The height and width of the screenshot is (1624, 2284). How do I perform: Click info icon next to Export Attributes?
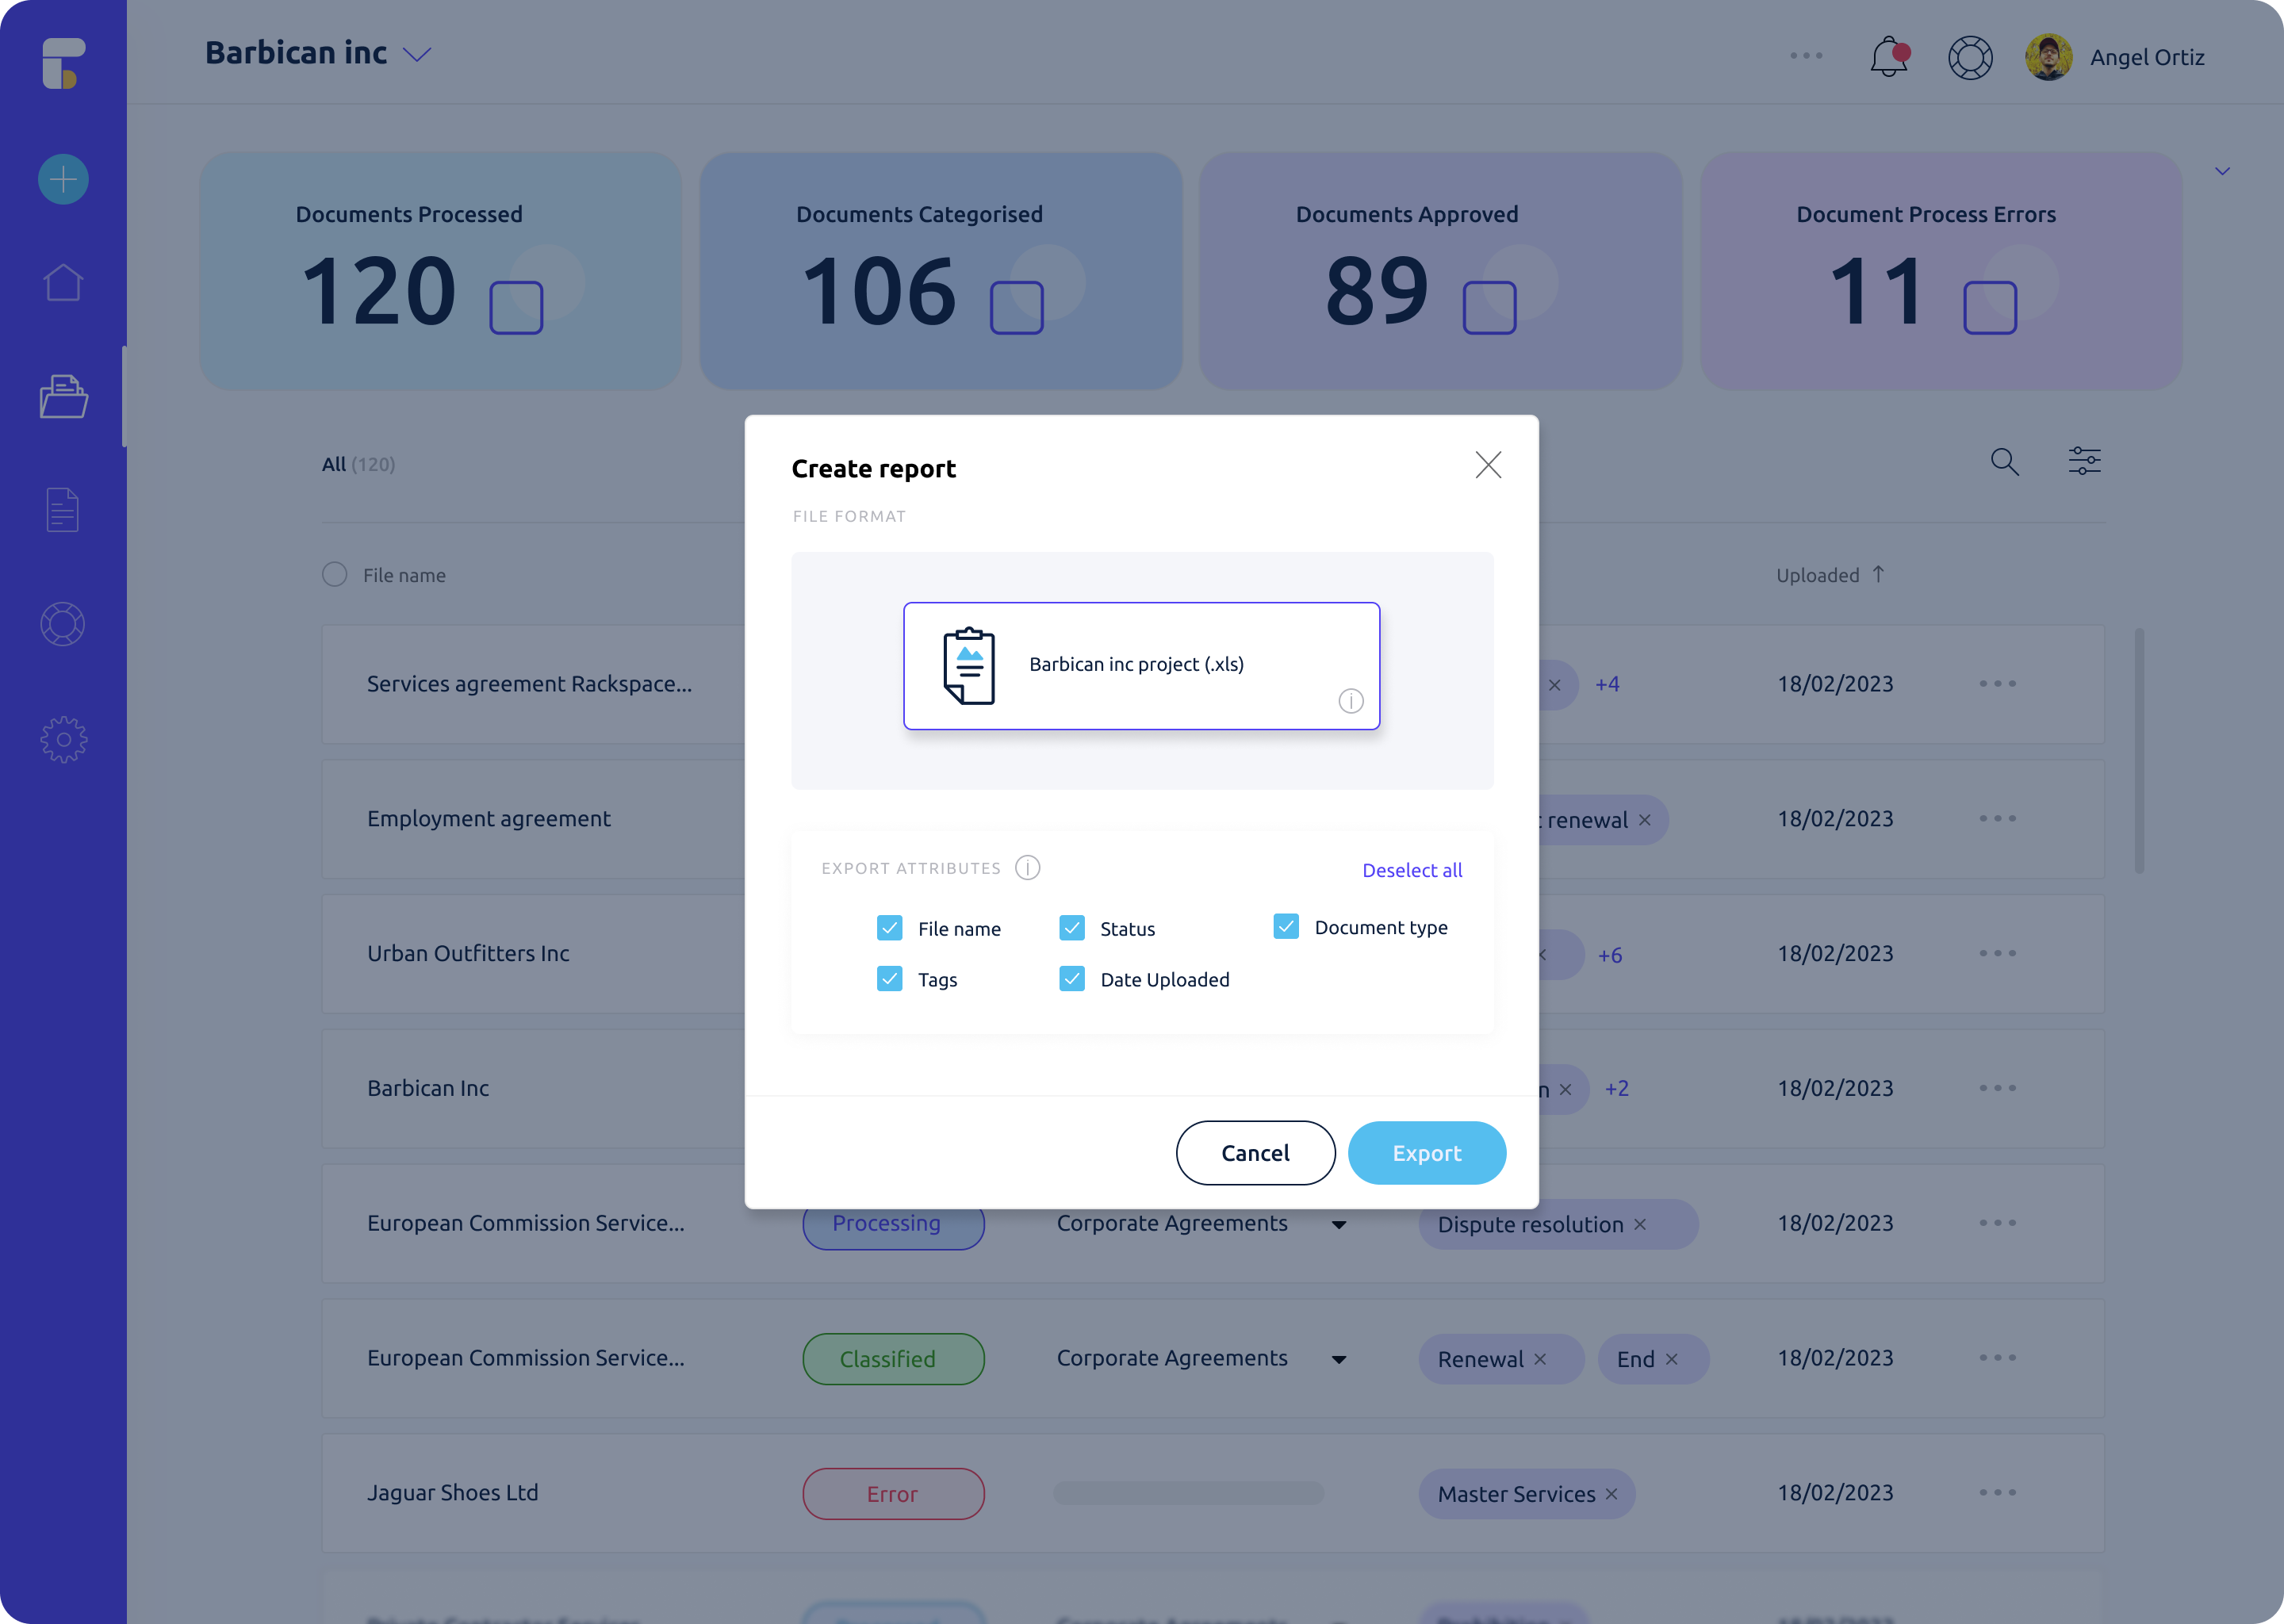pyautogui.click(x=1027, y=867)
